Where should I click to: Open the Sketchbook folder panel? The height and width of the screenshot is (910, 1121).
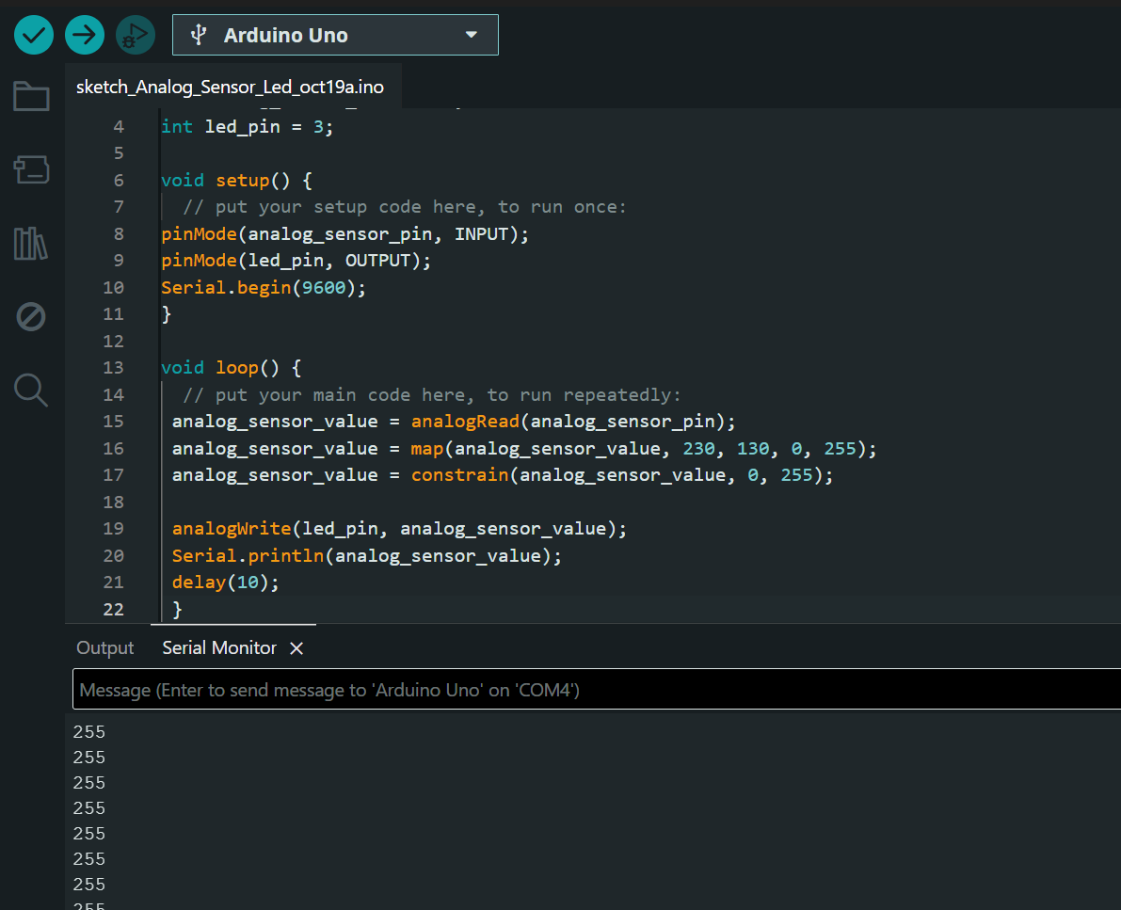coord(31,96)
